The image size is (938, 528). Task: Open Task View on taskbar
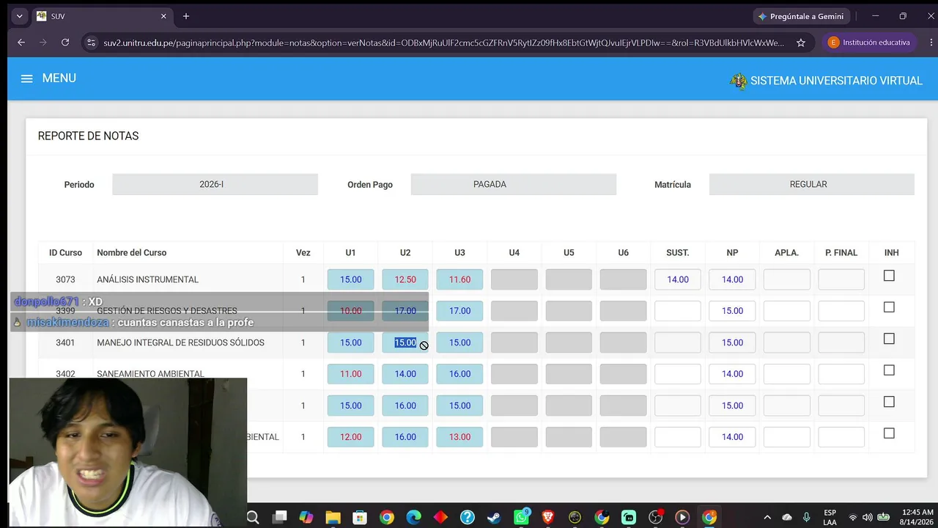(279, 518)
